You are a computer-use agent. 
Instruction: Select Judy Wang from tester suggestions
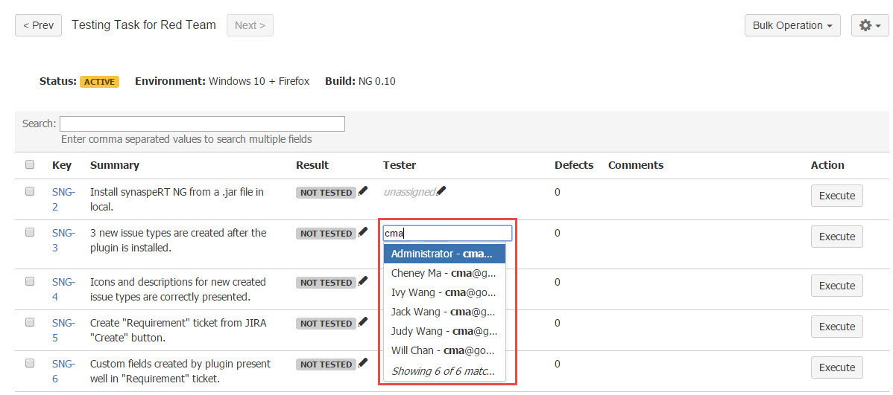444,331
